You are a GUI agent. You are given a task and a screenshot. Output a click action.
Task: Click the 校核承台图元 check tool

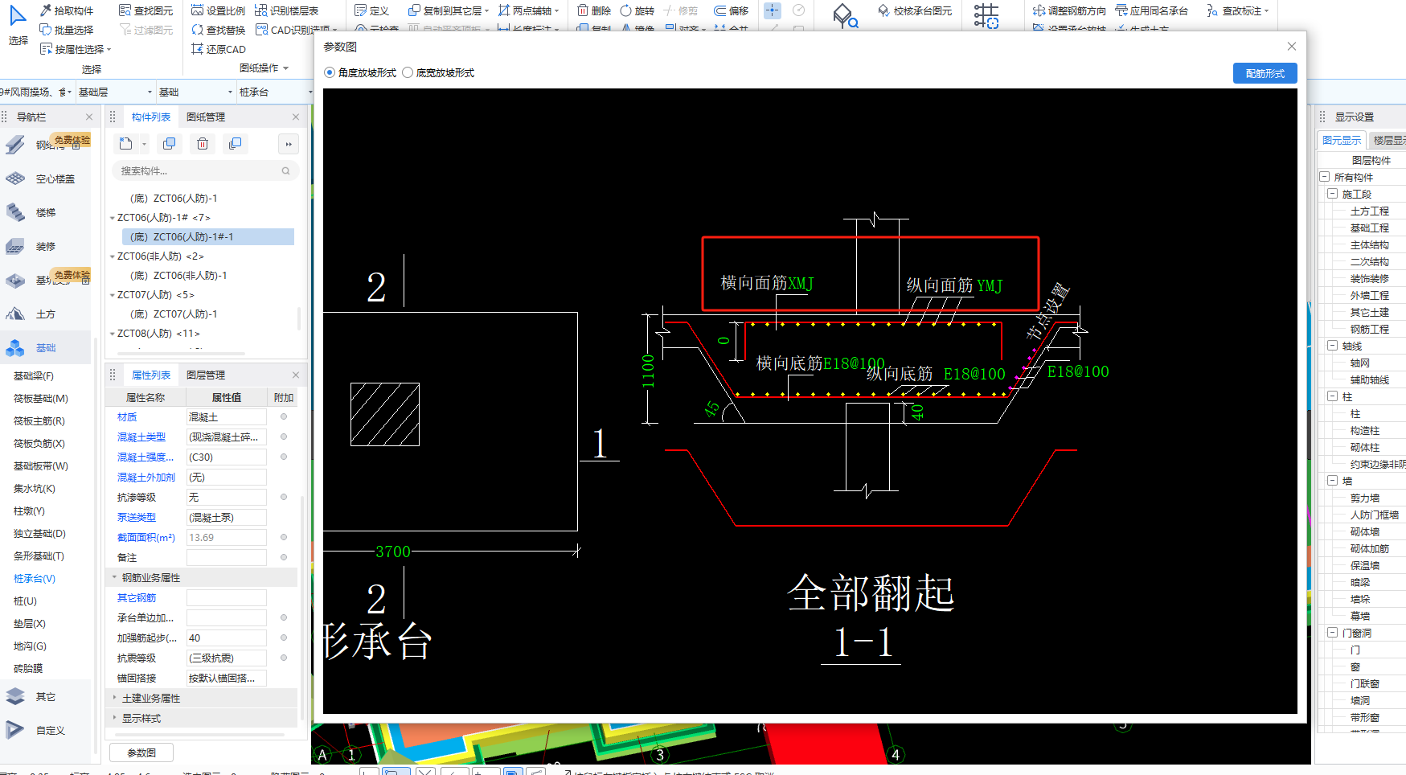914,10
